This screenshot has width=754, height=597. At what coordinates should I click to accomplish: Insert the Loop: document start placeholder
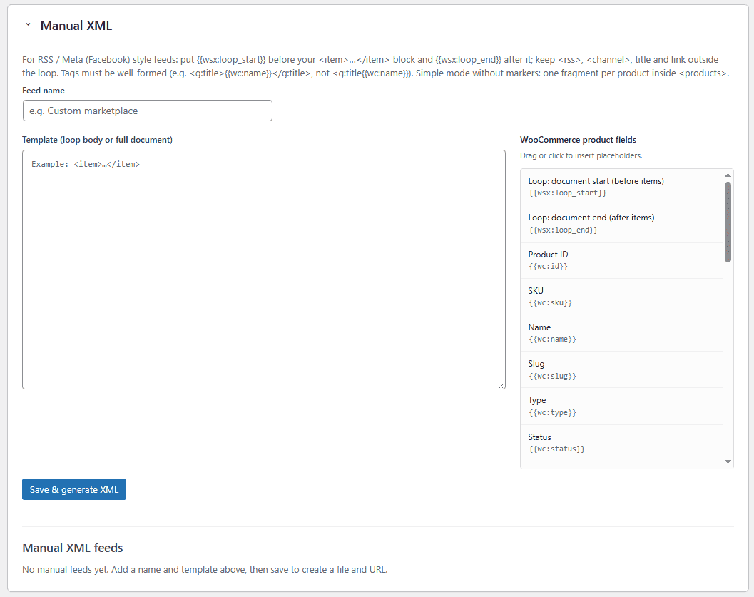[622, 187]
